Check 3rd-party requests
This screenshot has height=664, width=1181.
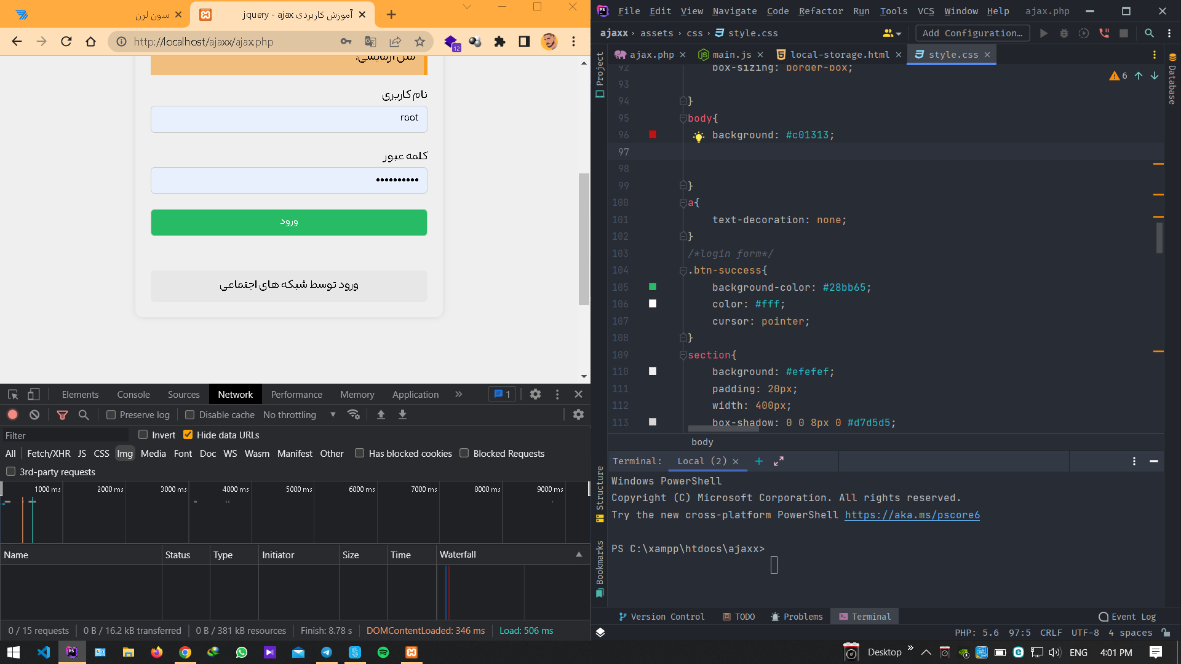click(x=10, y=472)
